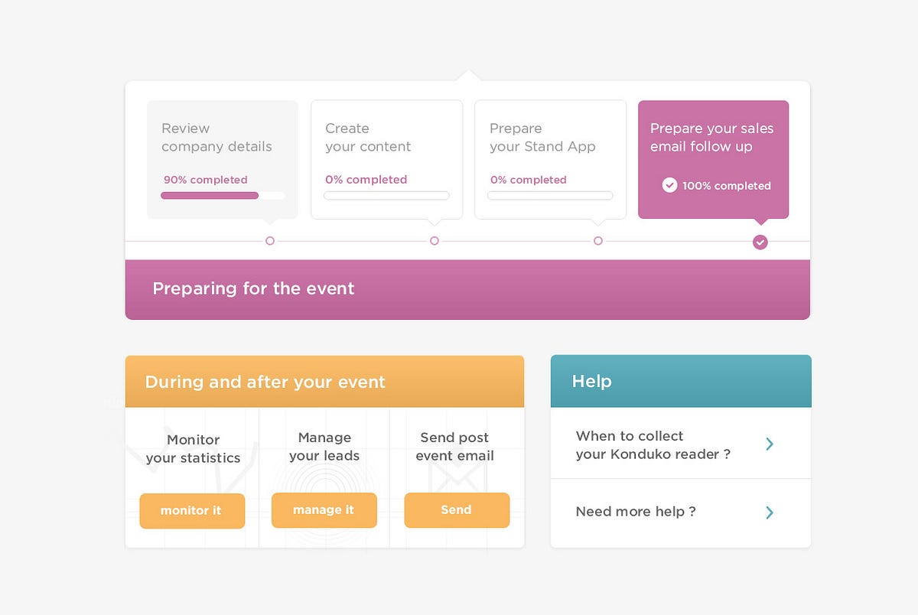
Task: Click the orange manage it button
Action: (324, 510)
